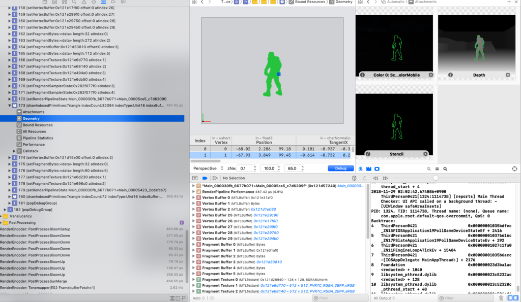Open settings gear for Color 0 attachment

coord(431,75)
